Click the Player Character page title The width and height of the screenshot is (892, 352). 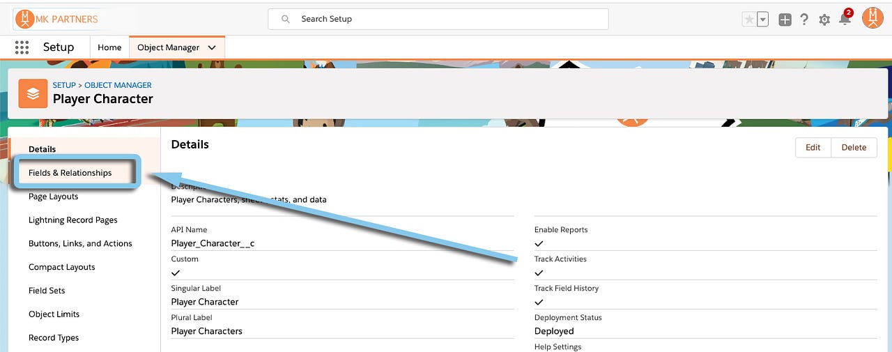(103, 99)
